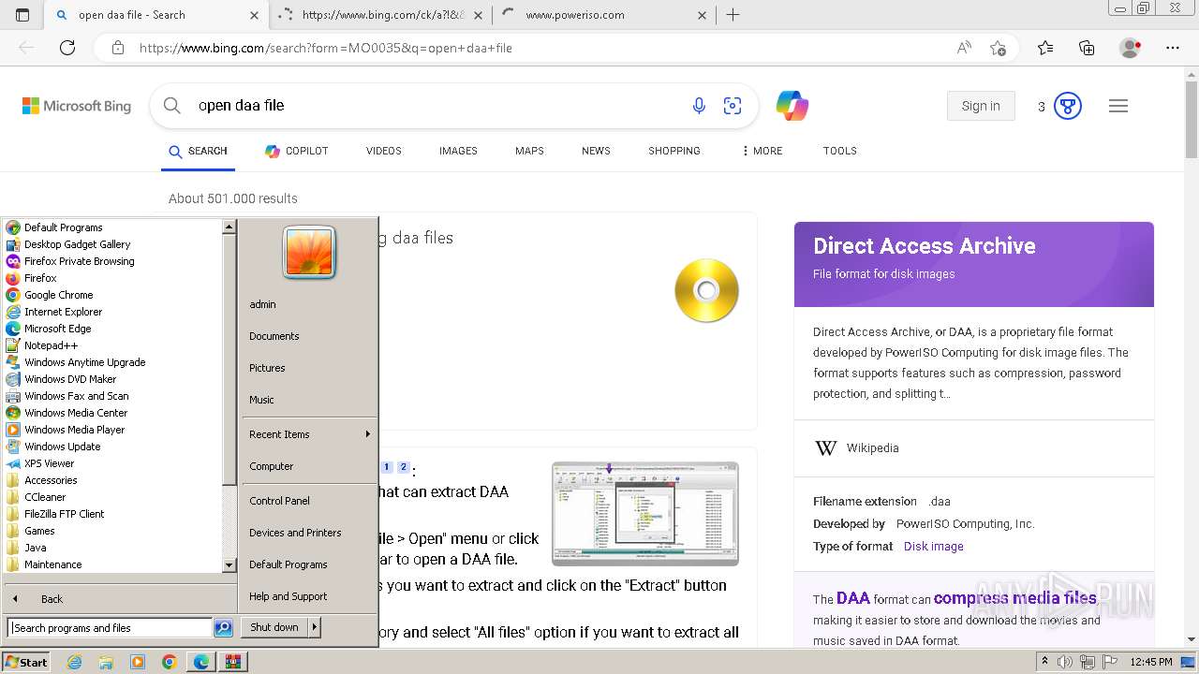Expand FileZilla FTP Client folder
1199x674 pixels.
[65, 514]
